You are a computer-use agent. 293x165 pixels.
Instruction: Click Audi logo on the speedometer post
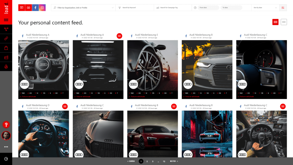pos(242,85)
